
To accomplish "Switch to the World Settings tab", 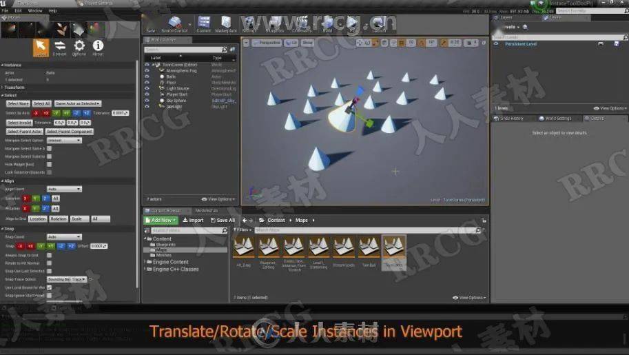I will [x=555, y=119].
